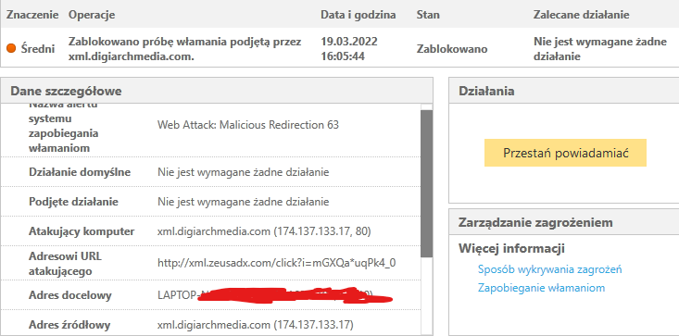This screenshot has height=336, width=679.
Task: Select the Adres docelowy detail row
Action: [x=210, y=295]
